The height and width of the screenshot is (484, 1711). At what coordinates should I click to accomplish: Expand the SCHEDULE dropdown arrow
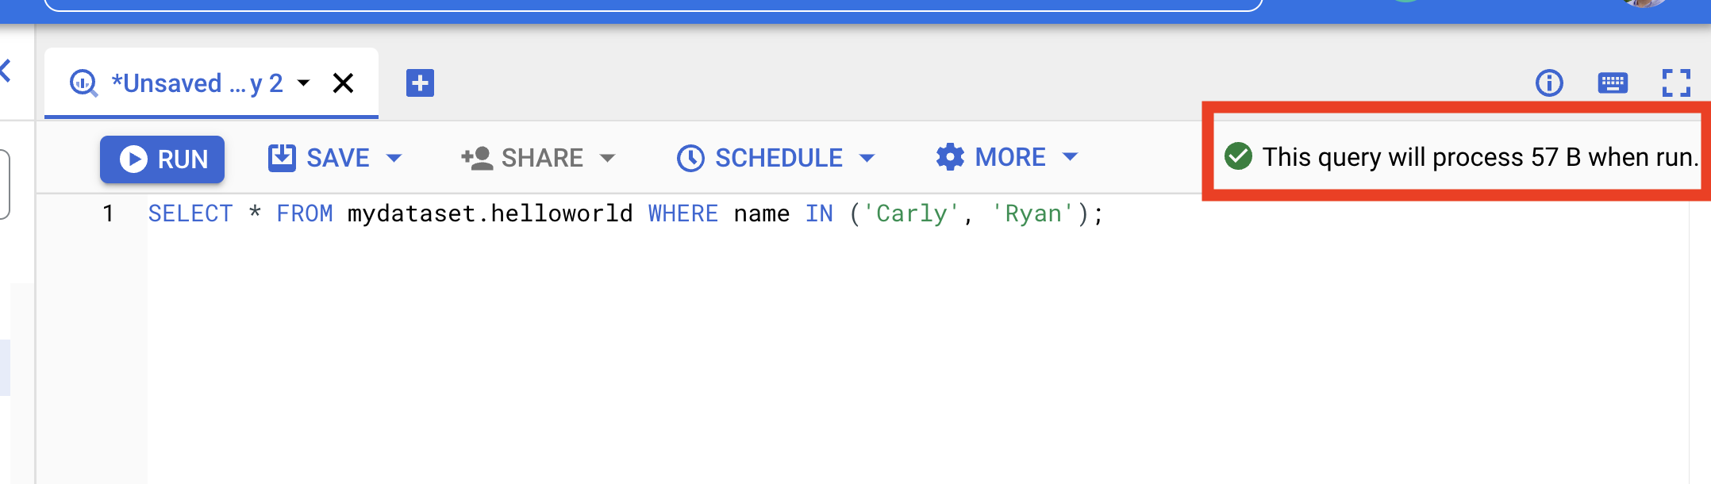point(867,159)
